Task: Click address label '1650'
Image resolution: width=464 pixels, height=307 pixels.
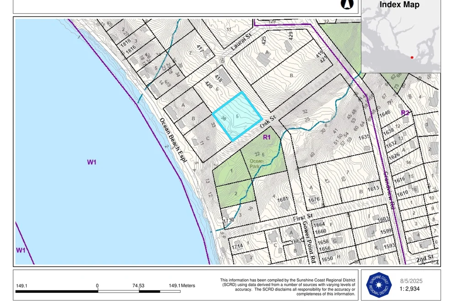Action: pyautogui.click(x=328, y=259)
